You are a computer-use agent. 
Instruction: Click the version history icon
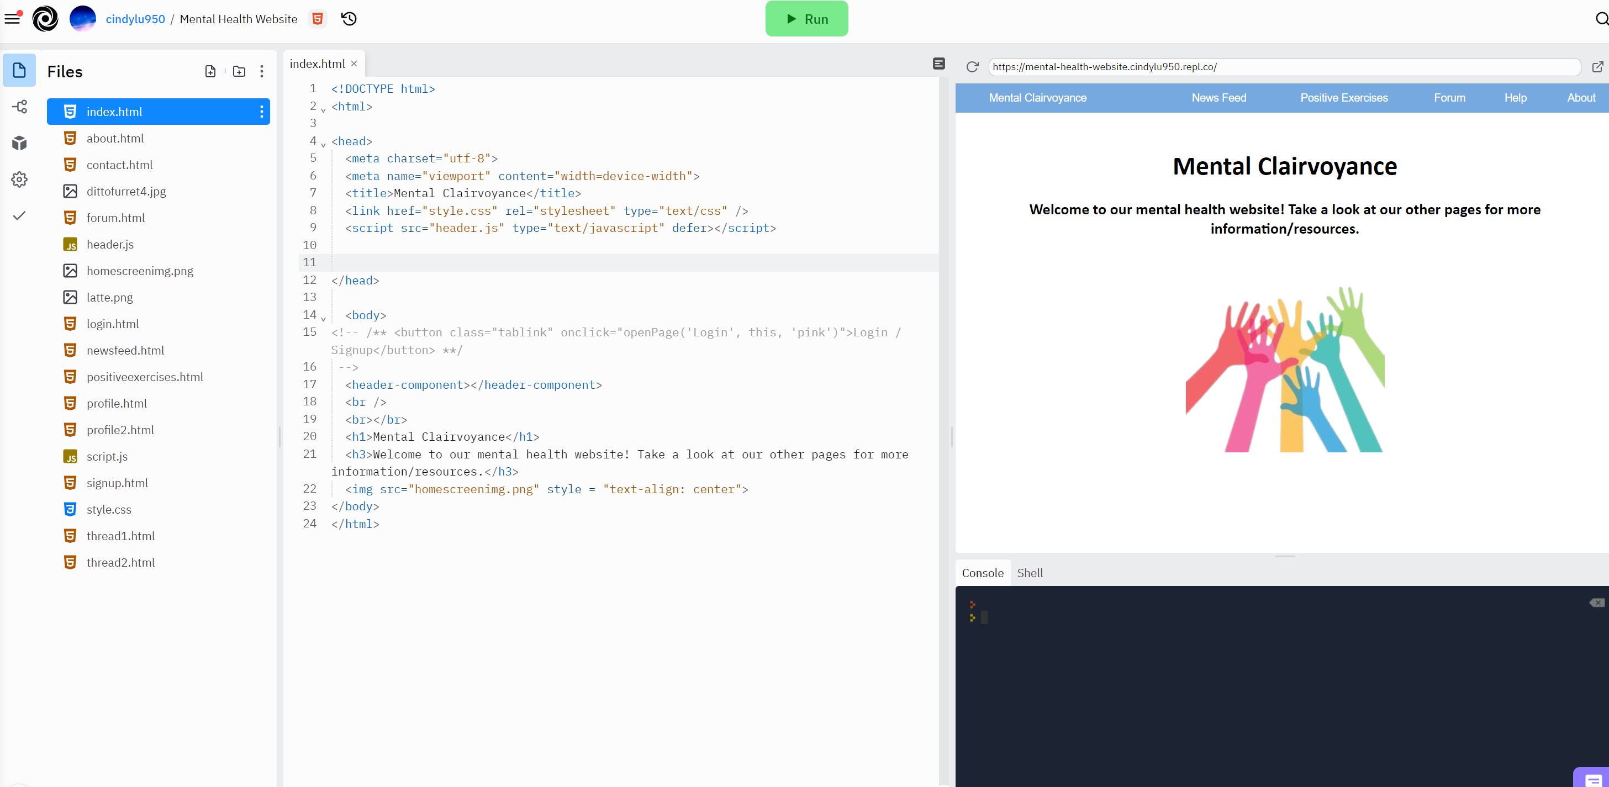[x=349, y=19]
